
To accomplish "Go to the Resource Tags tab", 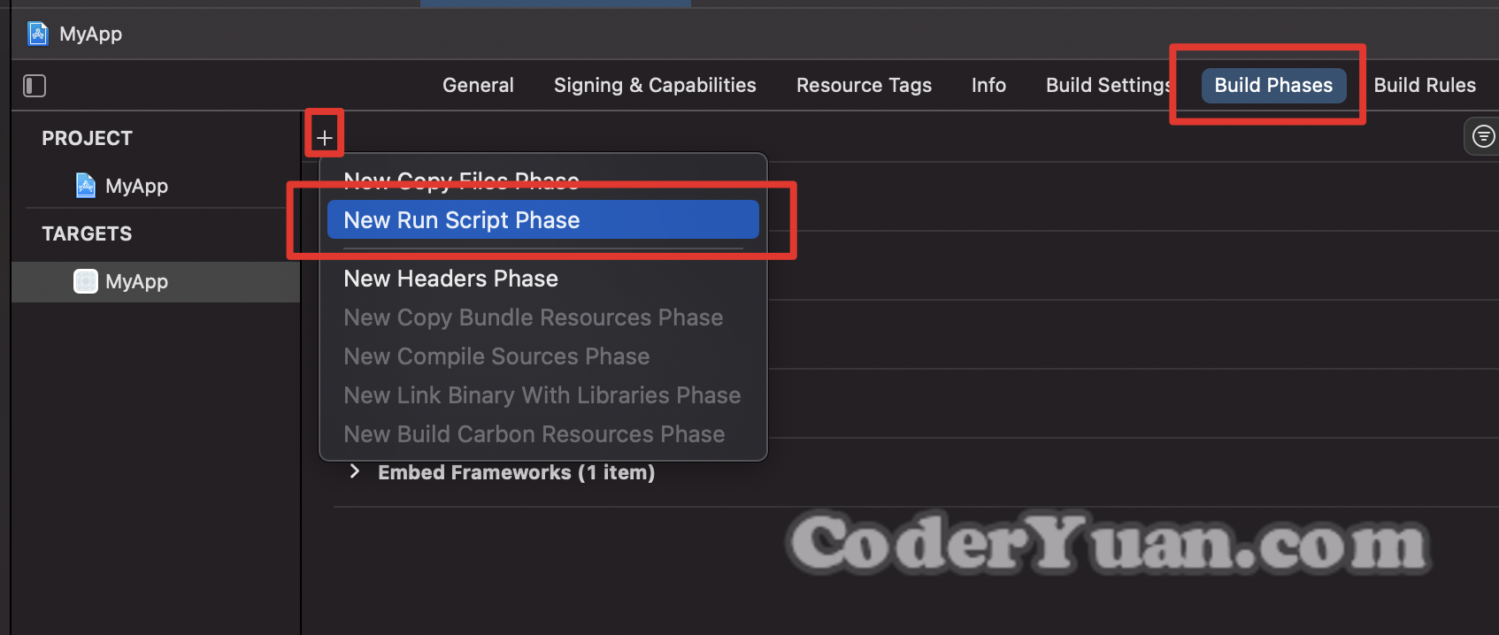I will point(864,85).
